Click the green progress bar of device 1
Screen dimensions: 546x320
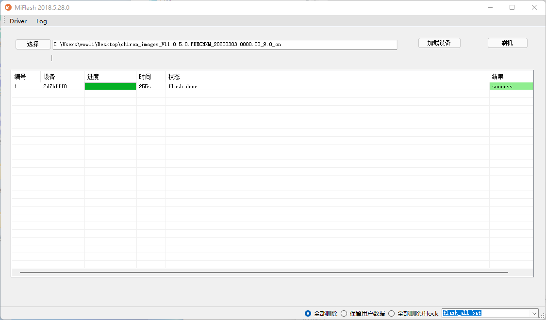coord(110,86)
